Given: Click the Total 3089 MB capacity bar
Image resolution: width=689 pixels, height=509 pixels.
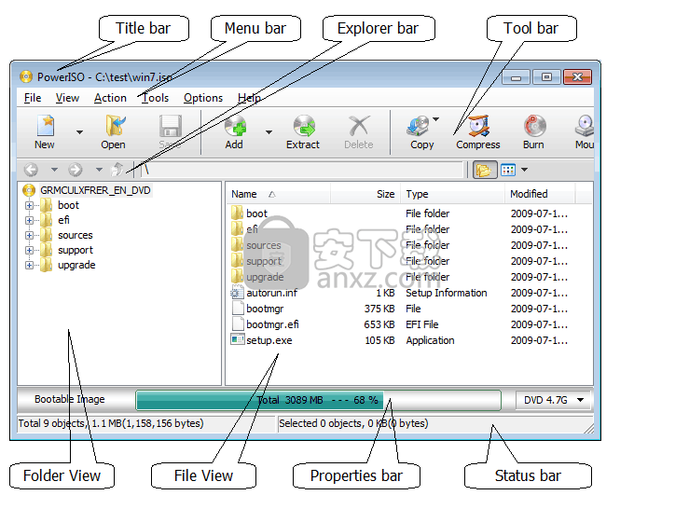Looking at the screenshot, I should coord(319,400).
